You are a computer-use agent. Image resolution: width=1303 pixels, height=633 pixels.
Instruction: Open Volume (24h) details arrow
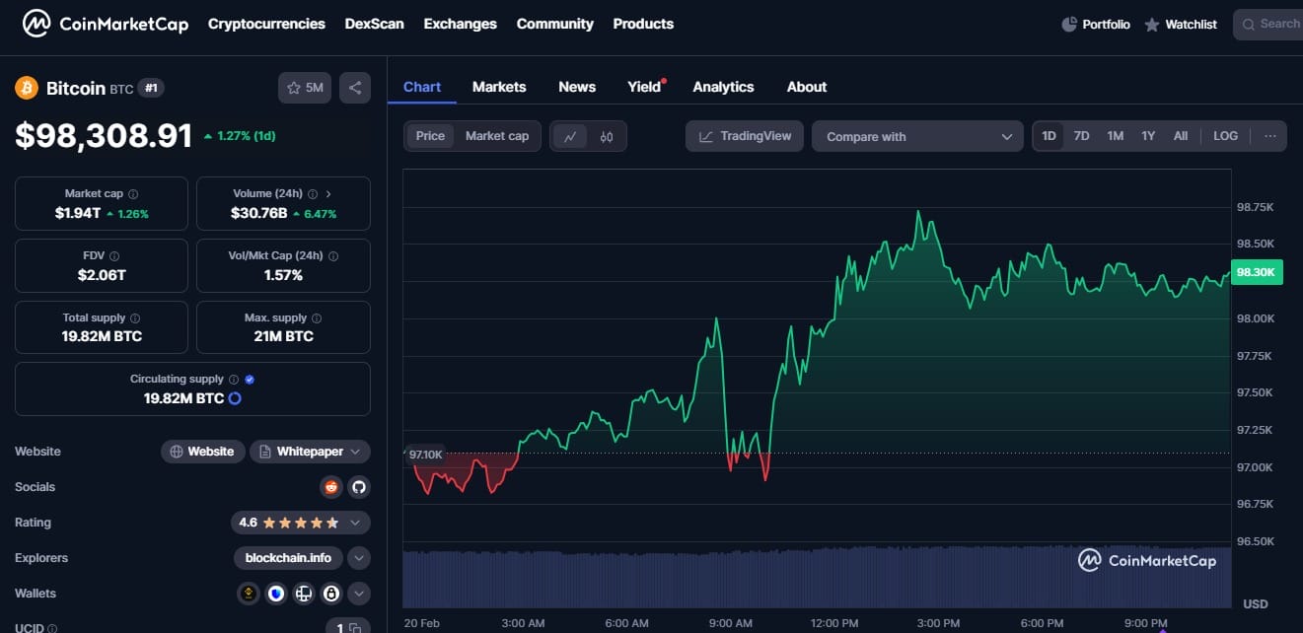coord(328,194)
